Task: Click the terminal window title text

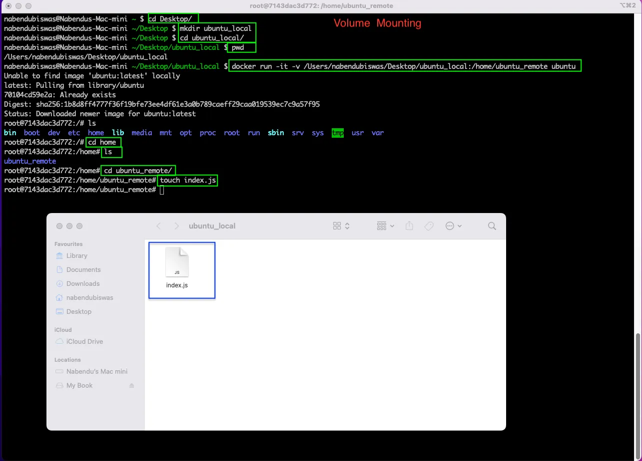Action: click(321, 5)
